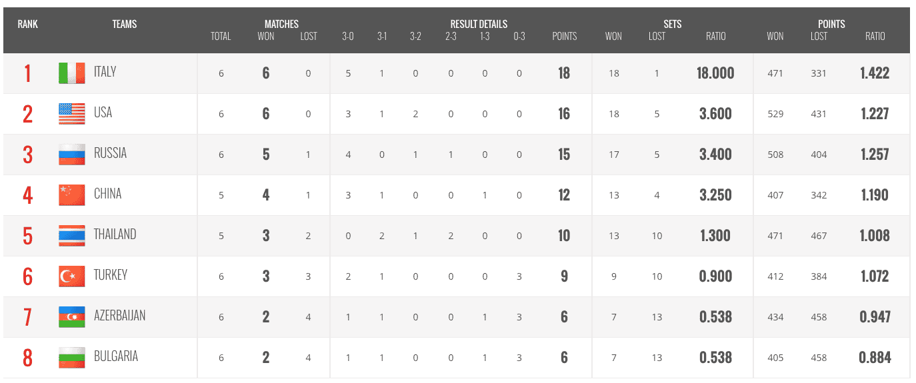This screenshot has height=383, width=916.
Task: Click the RESULT DETAILS header
Action: [479, 24]
